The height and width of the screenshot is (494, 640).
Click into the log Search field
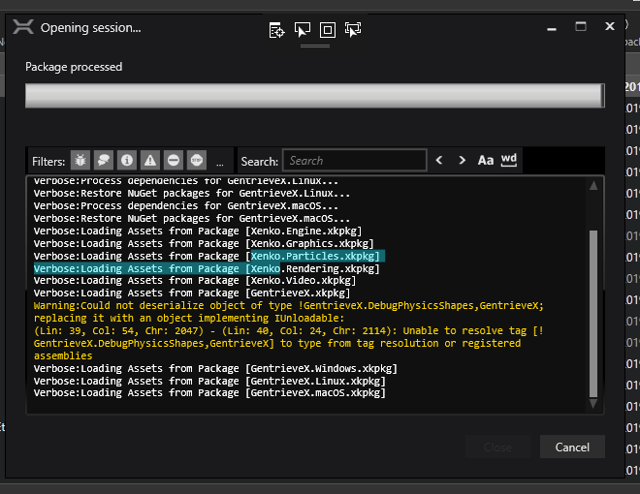355,160
